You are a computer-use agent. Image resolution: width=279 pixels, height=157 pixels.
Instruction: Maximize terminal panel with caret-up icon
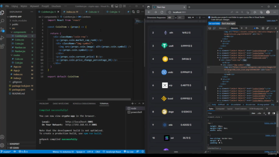(x=139, y=103)
